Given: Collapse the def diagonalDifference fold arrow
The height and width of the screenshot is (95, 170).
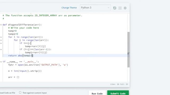Looking at the screenshot, I should tap(1, 25).
